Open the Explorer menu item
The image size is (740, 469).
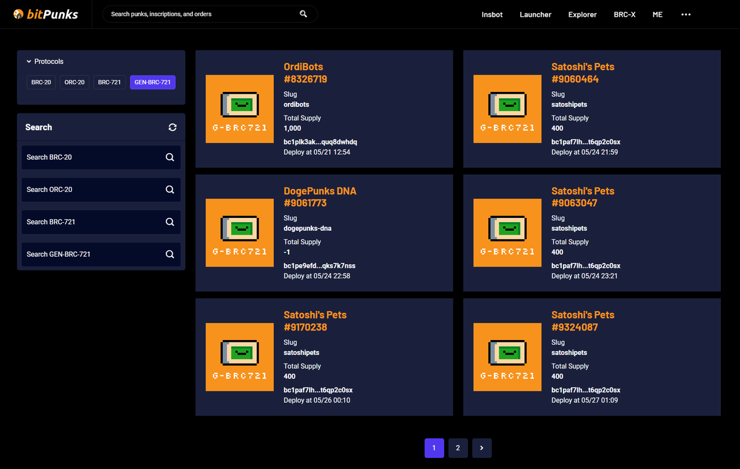point(583,14)
